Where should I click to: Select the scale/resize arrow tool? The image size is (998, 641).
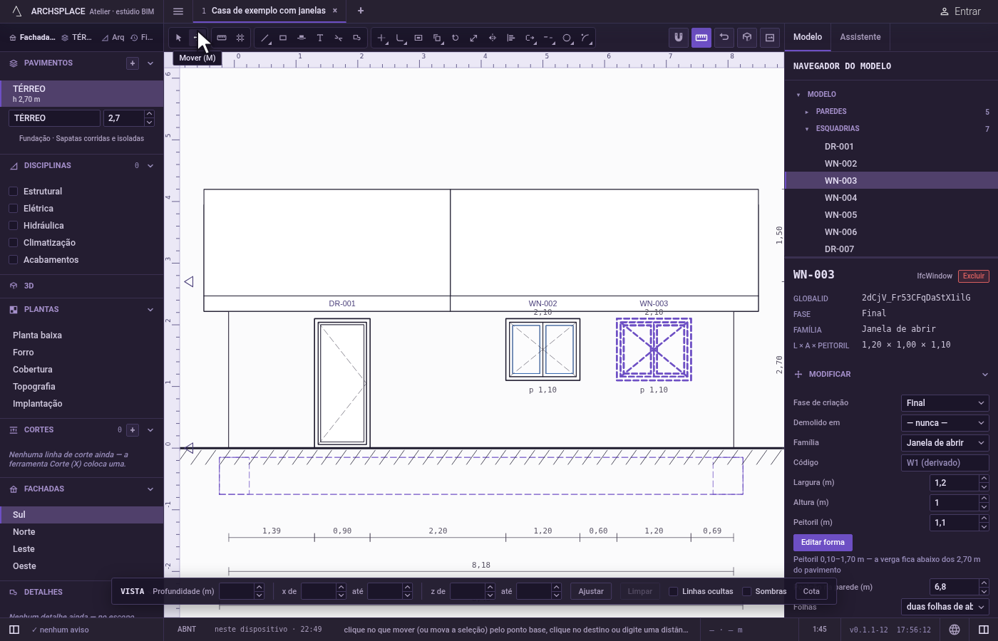473,38
